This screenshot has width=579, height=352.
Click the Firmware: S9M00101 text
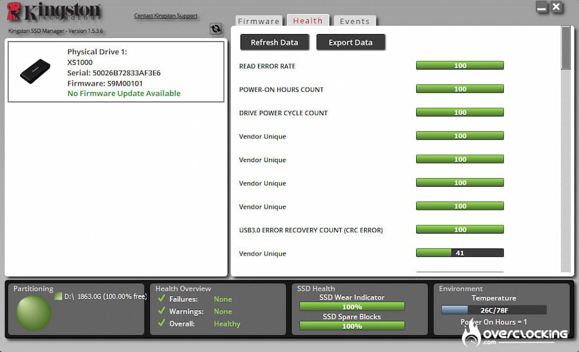105,84
